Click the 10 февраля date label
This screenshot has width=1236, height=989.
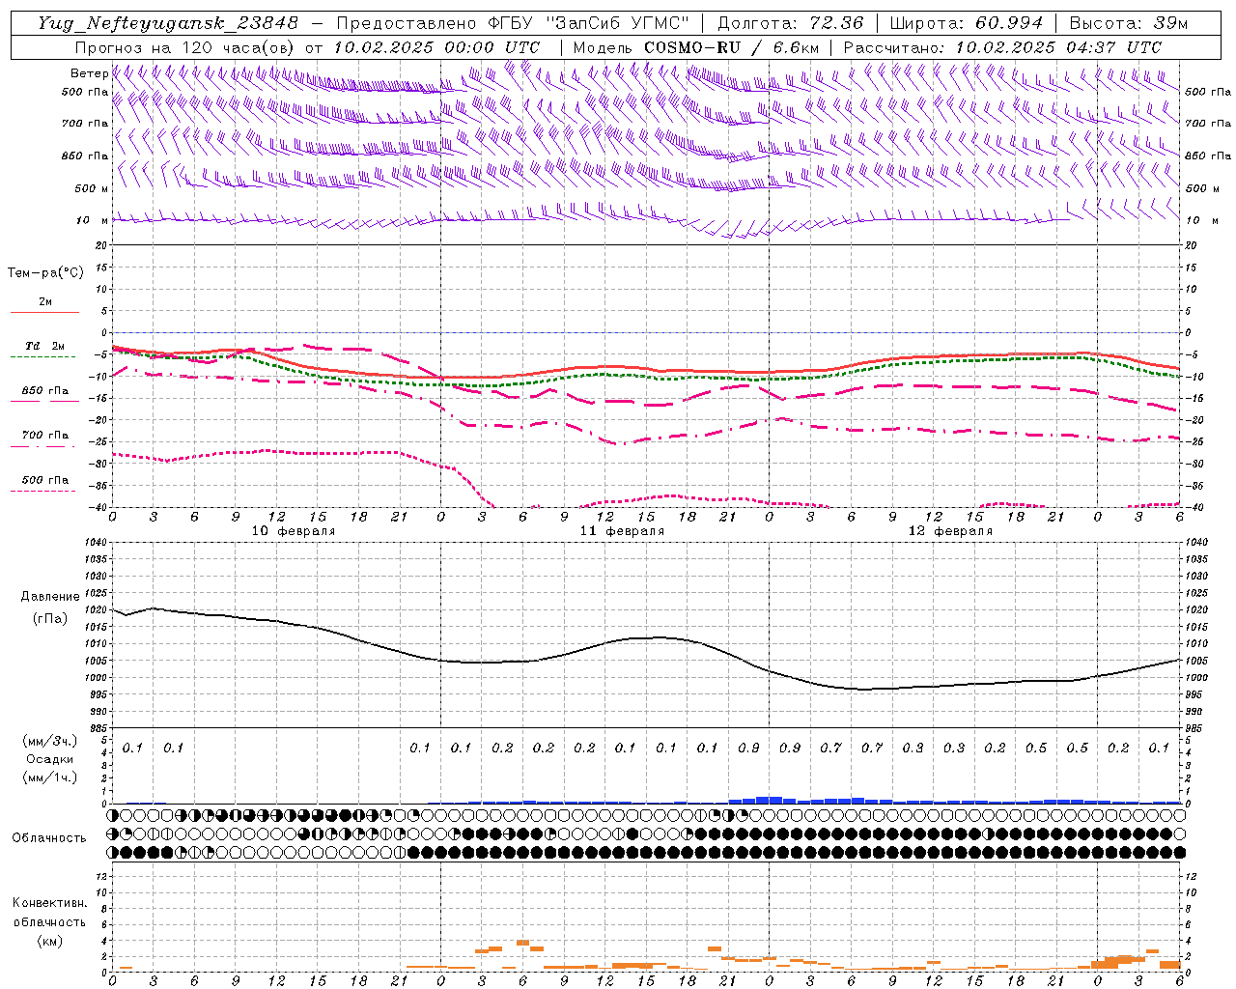tap(294, 531)
